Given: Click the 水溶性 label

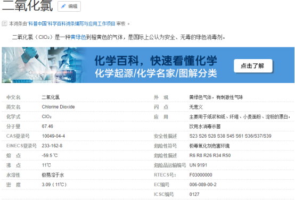Looking at the screenshot, I should pyautogui.click(x=13, y=175).
